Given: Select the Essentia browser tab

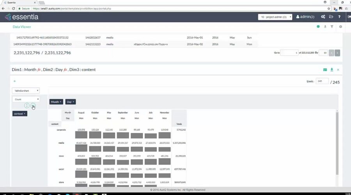Looking at the screenshot, I should click(20, 2).
